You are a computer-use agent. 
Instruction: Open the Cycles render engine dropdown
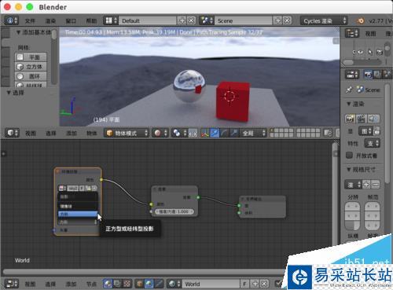[x=324, y=20]
